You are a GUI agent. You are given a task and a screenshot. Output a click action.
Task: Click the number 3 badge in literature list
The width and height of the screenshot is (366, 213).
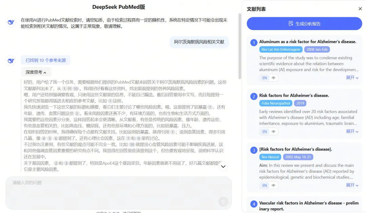pyautogui.click(x=254, y=150)
